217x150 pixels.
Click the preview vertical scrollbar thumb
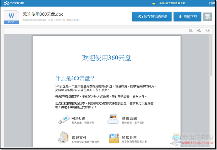[x=211, y=55]
